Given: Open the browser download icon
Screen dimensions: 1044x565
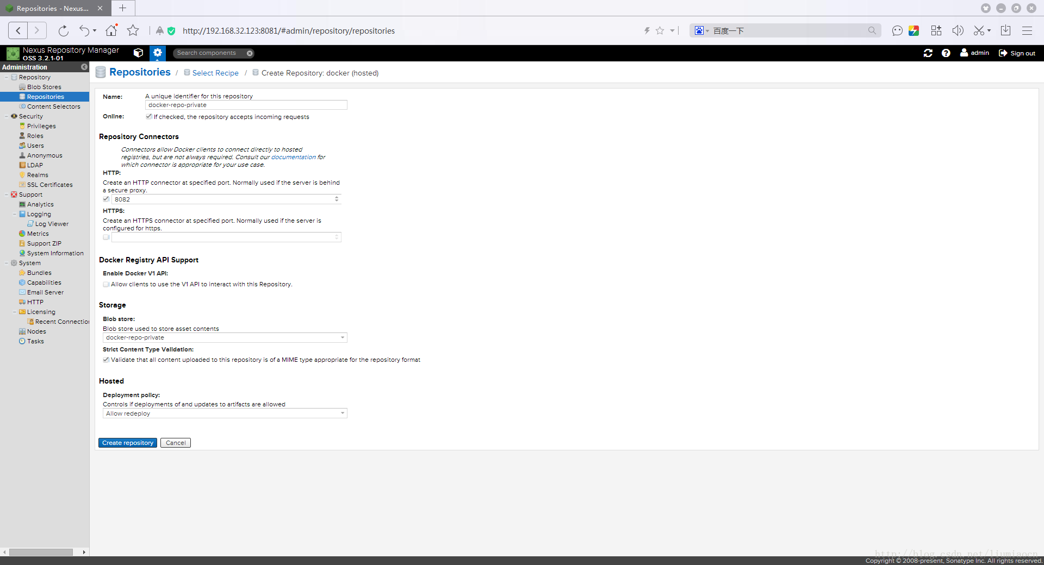Looking at the screenshot, I should [1005, 30].
